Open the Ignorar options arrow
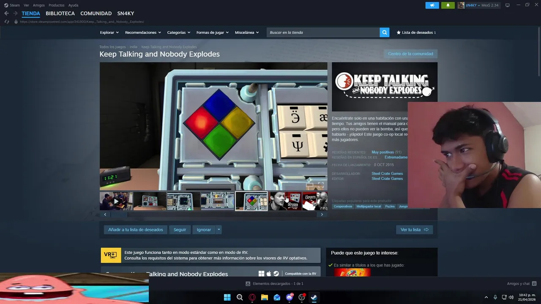The height and width of the screenshot is (304, 541). point(219,230)
